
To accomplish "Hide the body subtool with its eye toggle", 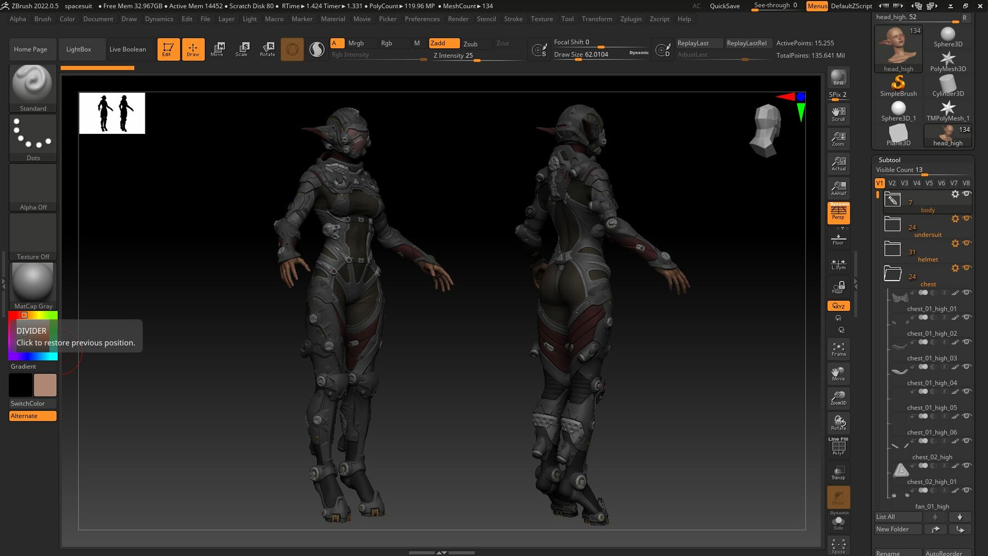I will [x=966, y=194].
